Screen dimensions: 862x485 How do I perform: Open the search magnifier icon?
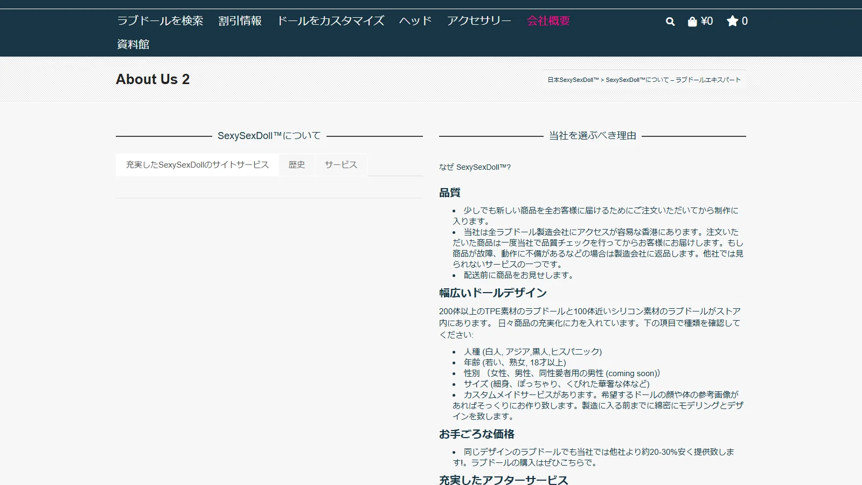pos(670,22)
